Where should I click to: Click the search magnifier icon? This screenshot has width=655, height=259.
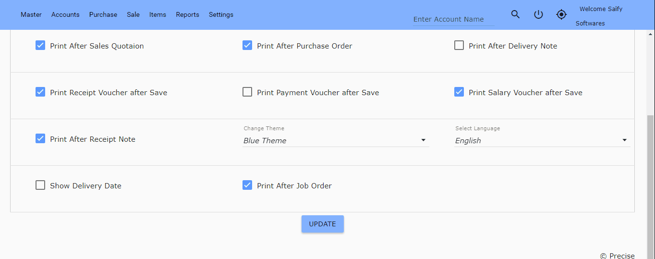[515, 14]
